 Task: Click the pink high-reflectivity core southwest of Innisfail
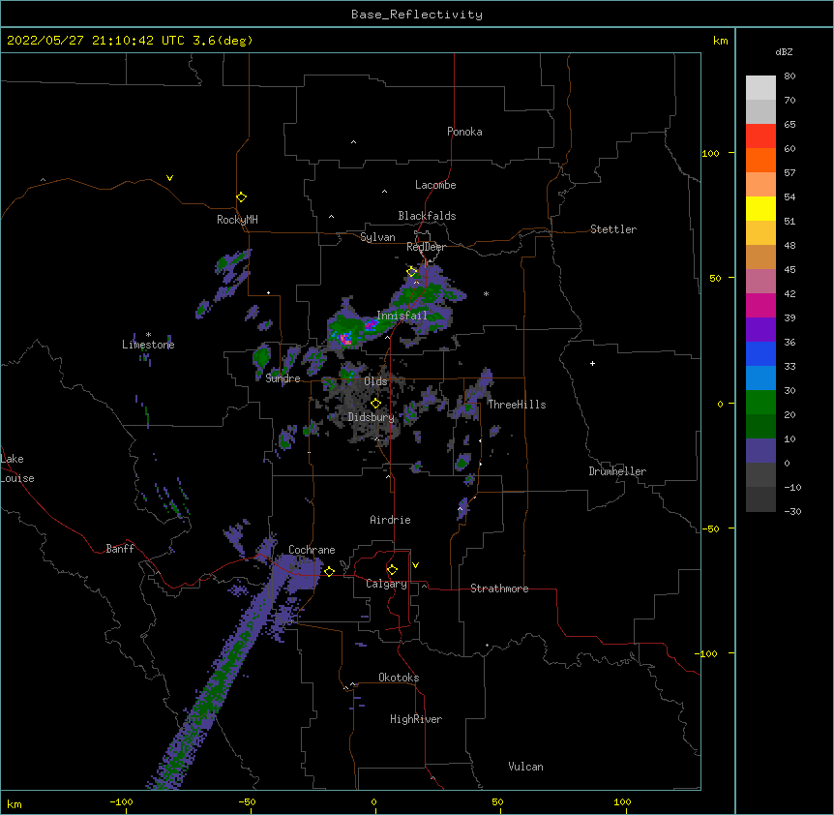point(344,339)
